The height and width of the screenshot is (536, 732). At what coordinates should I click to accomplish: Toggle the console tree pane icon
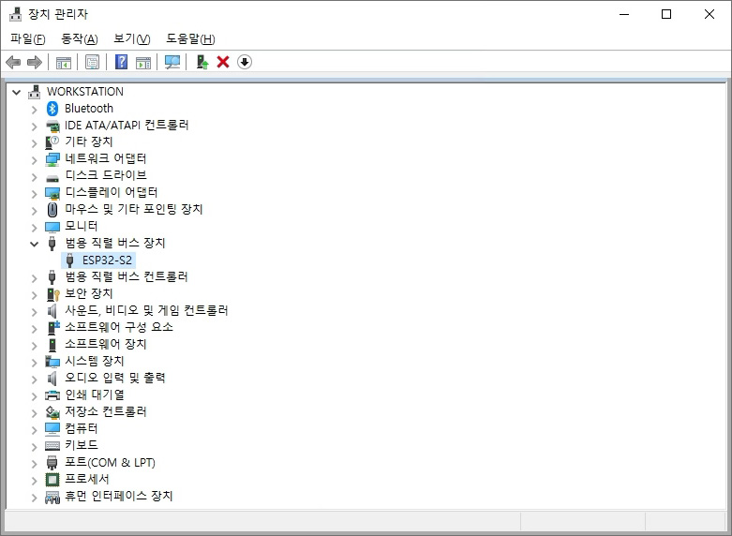click(64, 62)
